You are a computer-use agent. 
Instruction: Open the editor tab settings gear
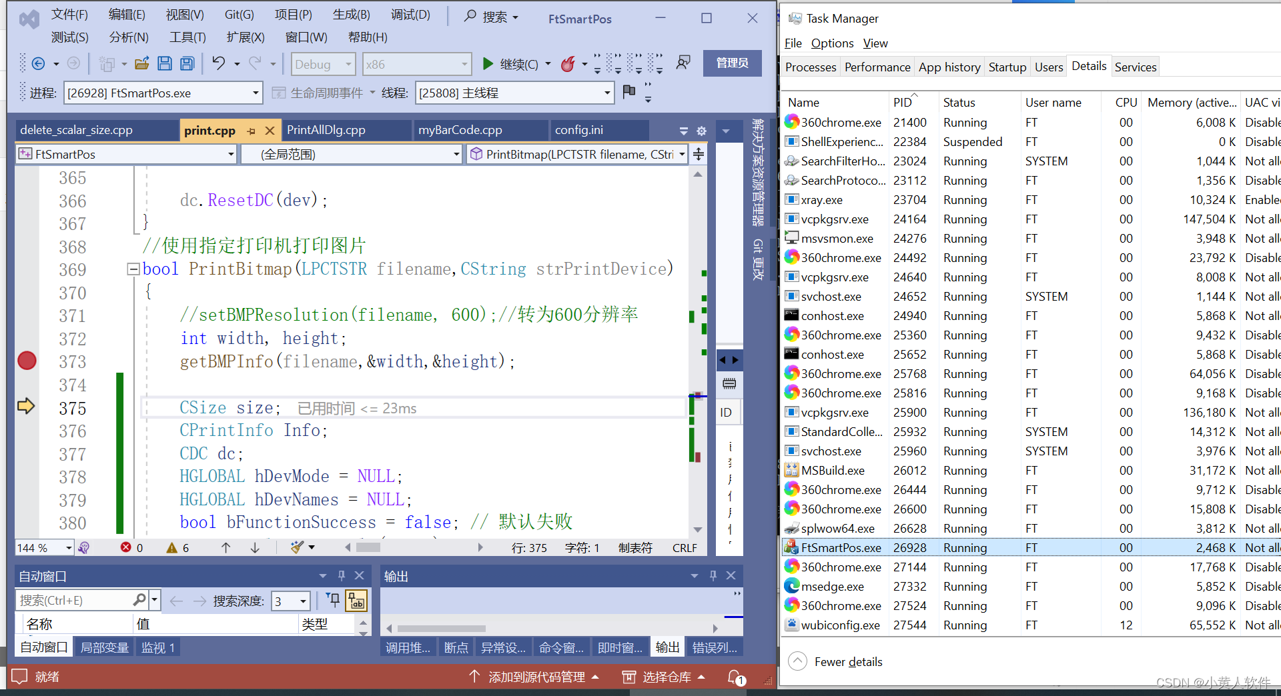701,131
